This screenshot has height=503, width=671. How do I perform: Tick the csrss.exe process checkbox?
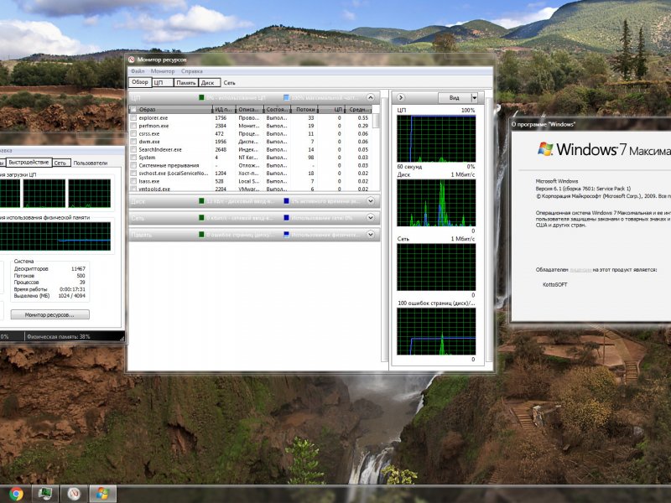click(x=133, y=133)
